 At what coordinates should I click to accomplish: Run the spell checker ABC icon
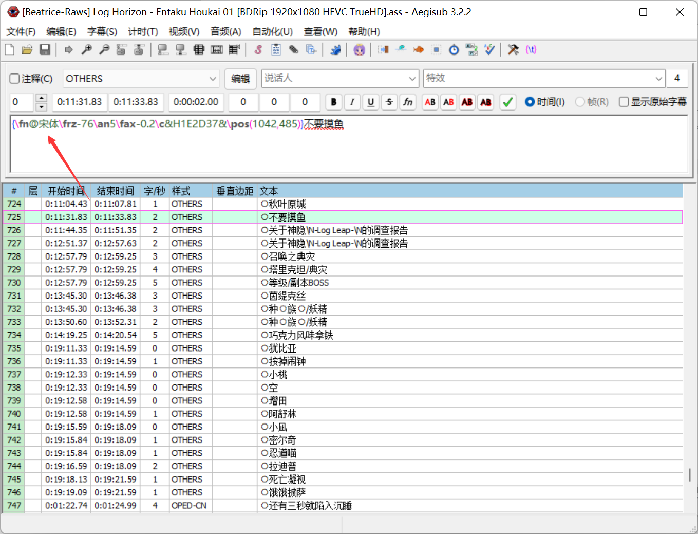click(489, 50)
